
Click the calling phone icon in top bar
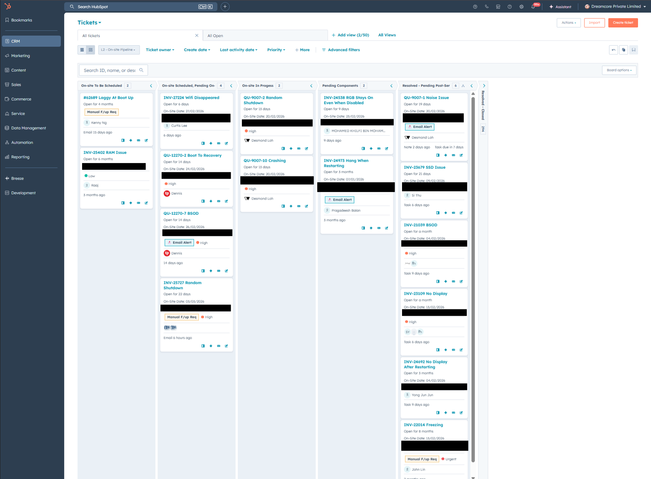(x=486, y=7)
